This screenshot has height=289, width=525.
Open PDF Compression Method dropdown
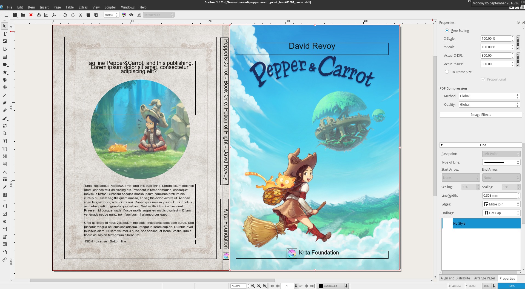(489, 96)
